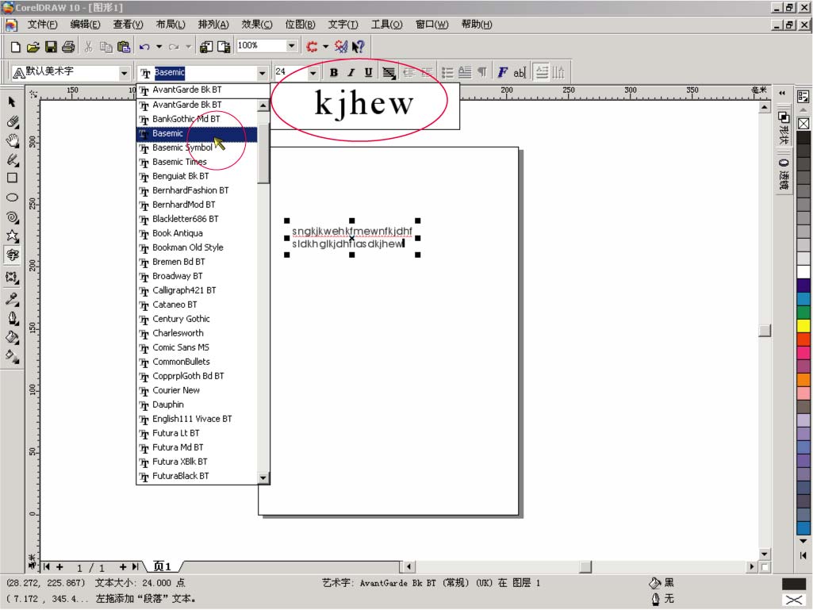This screenshot has width=813, height=610.
Task: Open the font name dropdown arrow
Action: [x=263, y=73]
